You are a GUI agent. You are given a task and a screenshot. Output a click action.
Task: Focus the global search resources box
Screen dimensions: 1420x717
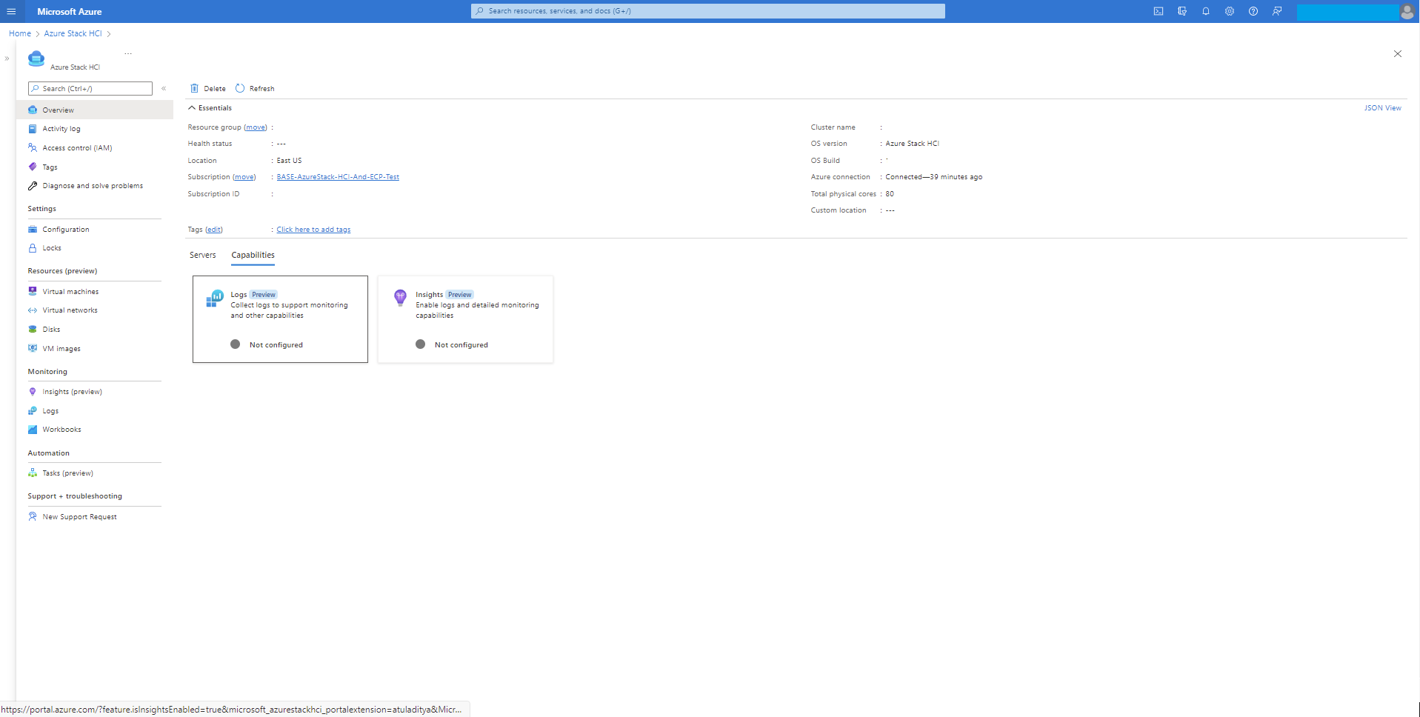(x=708, y=11)
